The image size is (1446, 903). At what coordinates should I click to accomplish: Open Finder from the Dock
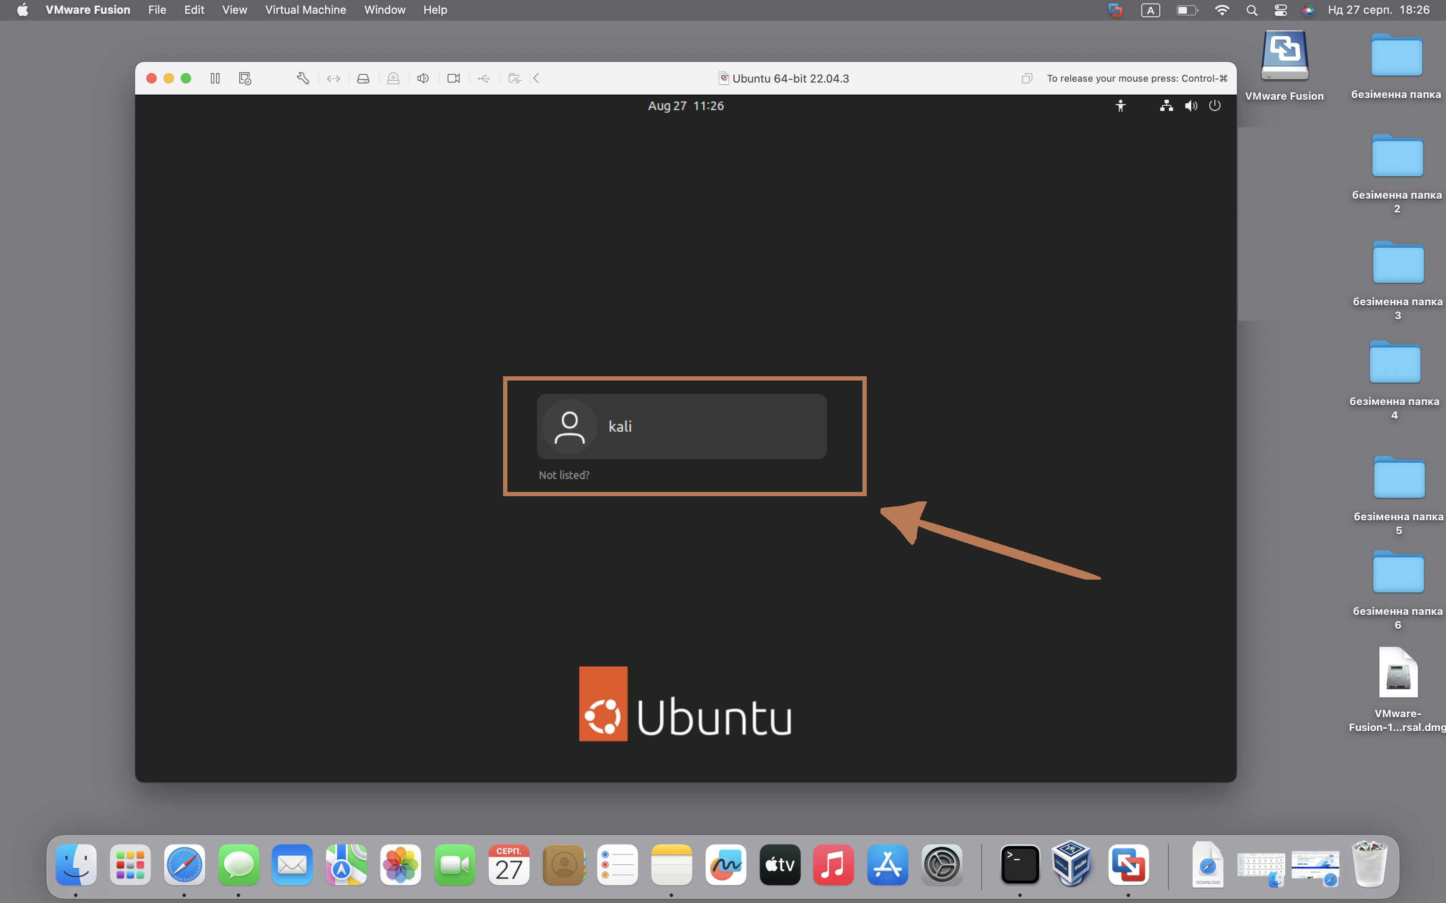tap(76, 864)
